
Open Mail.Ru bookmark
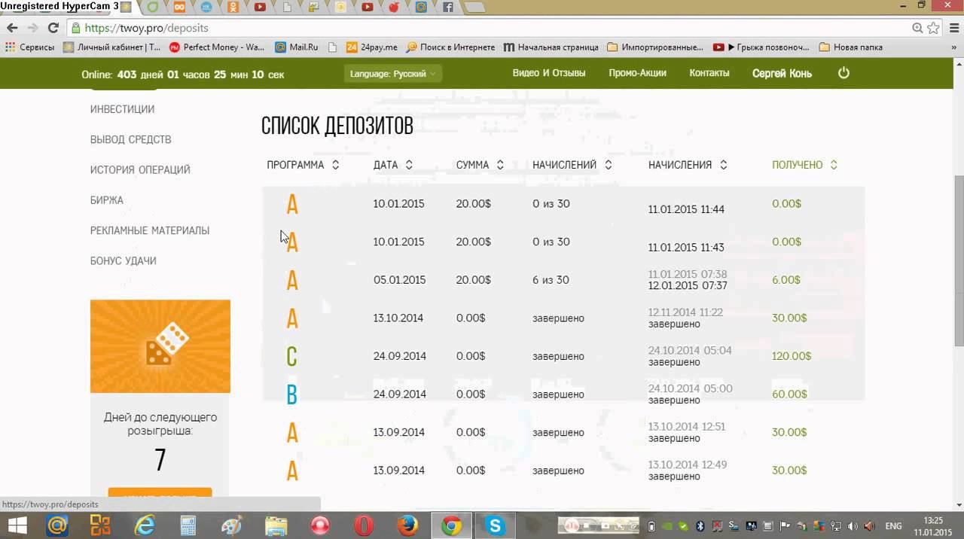click(297, 47)
